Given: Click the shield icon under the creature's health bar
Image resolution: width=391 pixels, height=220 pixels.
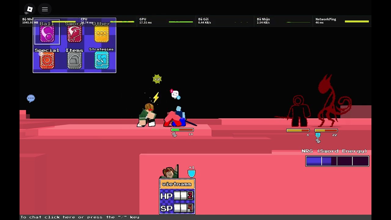Looking at the screenshot, I should (x=318, y=135).
